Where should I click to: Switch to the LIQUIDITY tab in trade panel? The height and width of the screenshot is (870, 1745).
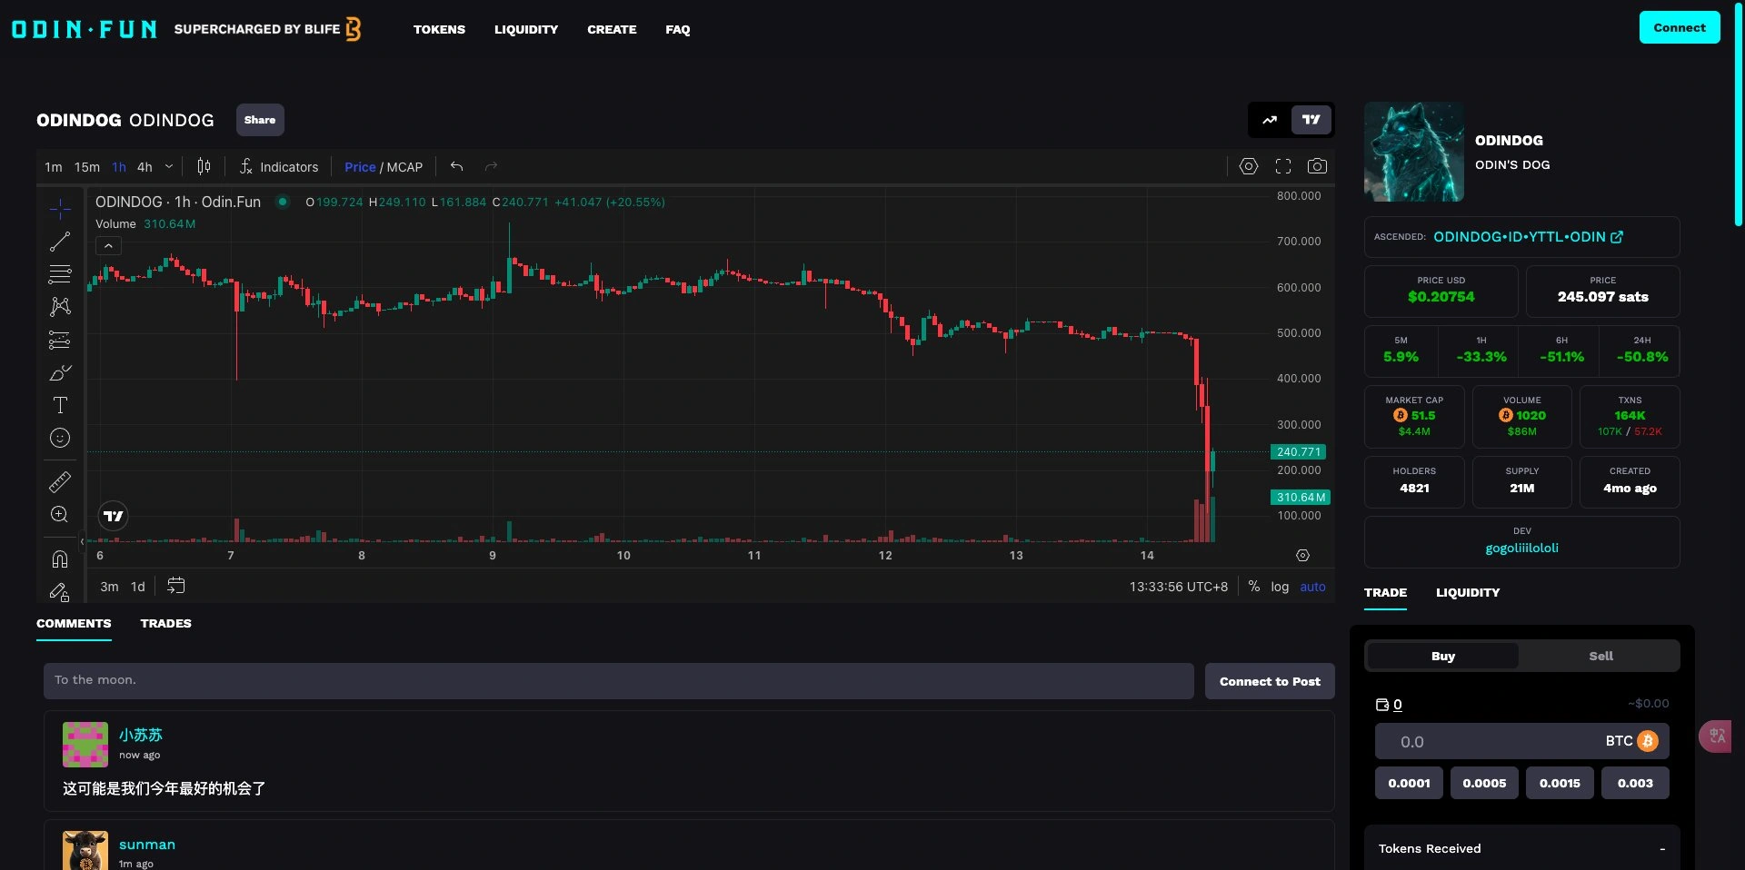click(1468, 592)
